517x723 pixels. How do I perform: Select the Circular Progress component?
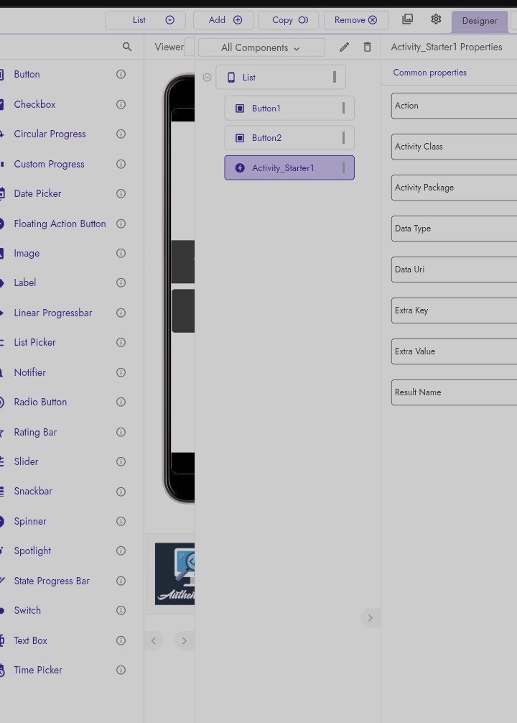point(50,134)
